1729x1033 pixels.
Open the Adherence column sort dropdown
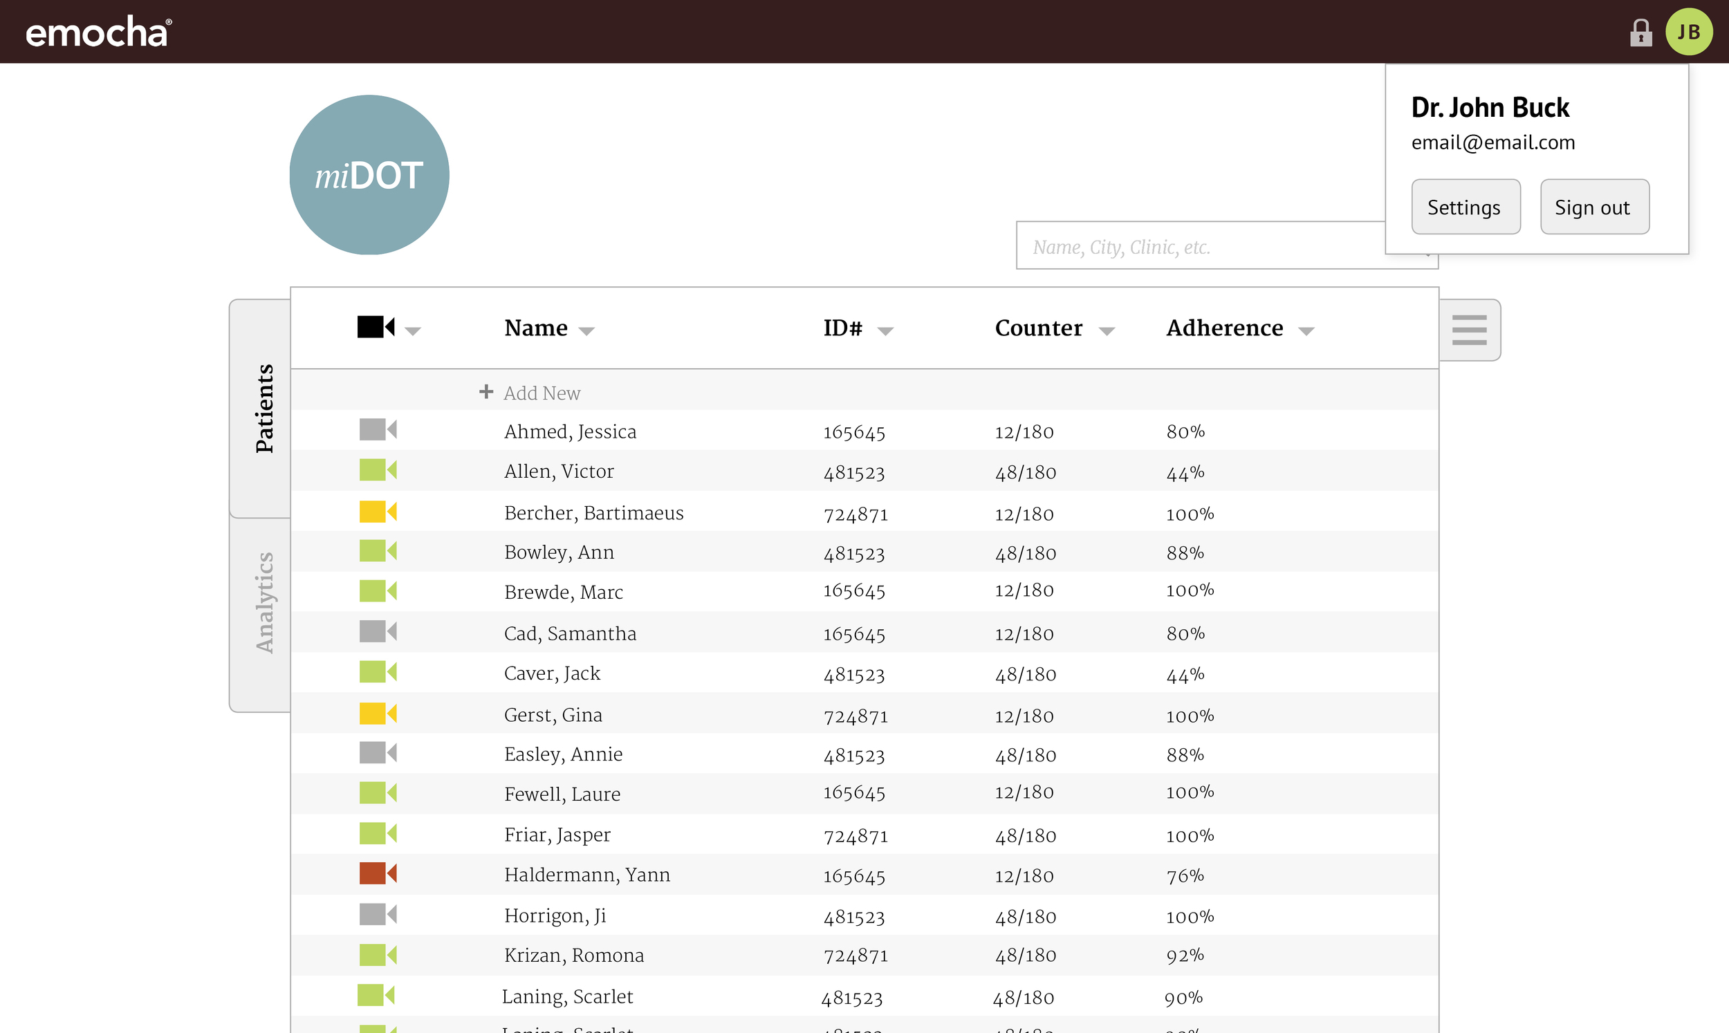pos(1306,331)
